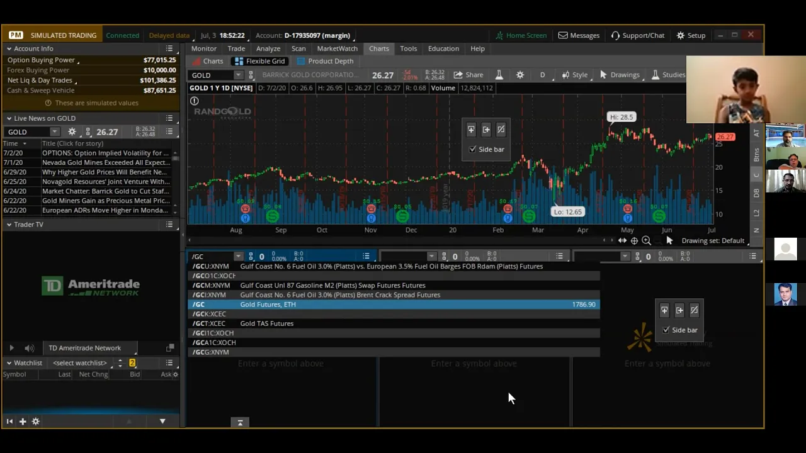Select the pointer cursor drawing tool
The image size is (806, 453).
click(669, 241)
